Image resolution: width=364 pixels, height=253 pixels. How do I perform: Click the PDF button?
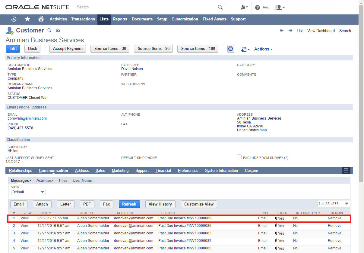(87, 204)
